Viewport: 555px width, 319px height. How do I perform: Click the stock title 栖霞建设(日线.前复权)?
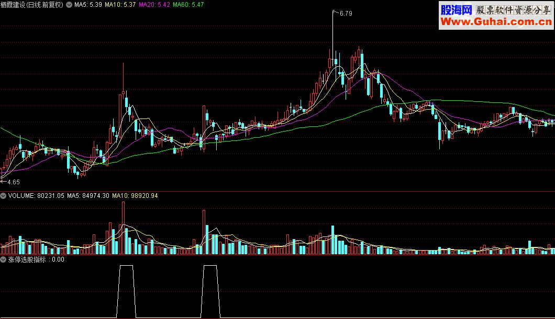click(32, 5)
